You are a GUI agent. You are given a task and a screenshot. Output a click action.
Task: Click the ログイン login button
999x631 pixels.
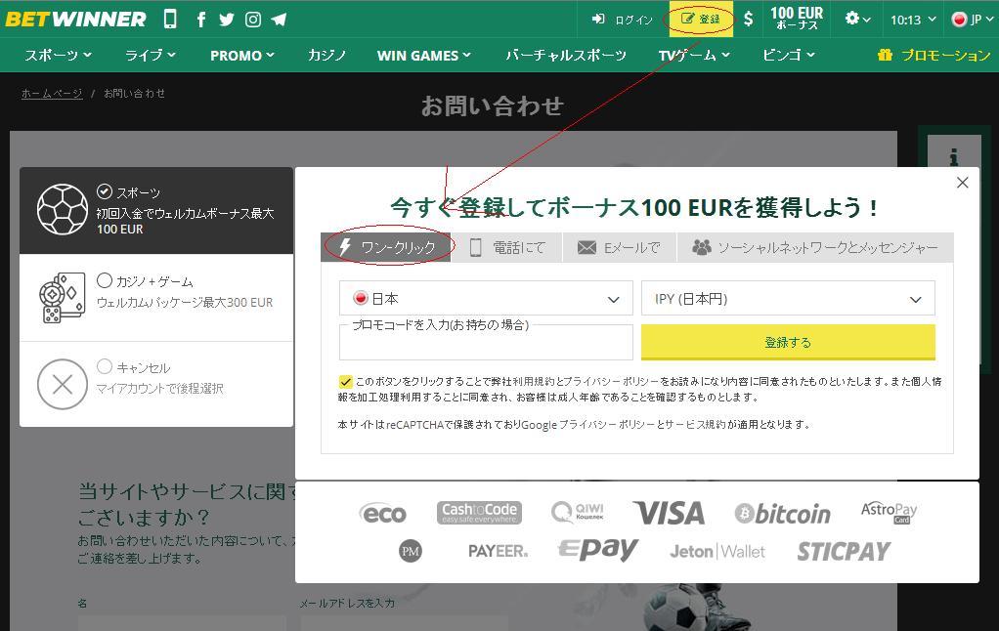tap(622, 20)
